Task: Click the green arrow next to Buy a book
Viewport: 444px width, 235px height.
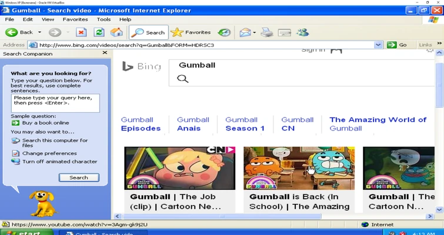Action: tap(15, 123)
